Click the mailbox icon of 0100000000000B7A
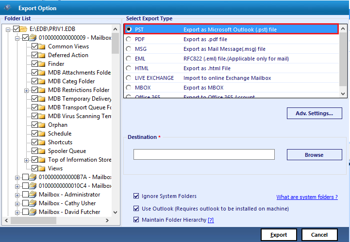This screenshot has width=350, height=242. [x=33, y=177]
